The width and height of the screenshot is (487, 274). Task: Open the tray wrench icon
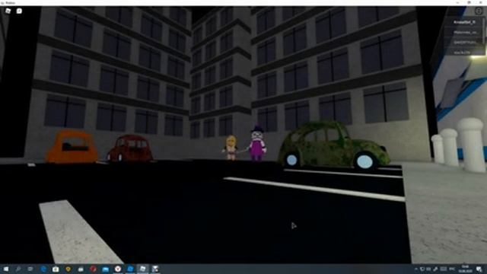pos(435,269)
